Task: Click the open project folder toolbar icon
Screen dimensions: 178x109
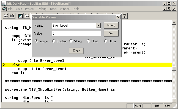Action: (6, 16)
